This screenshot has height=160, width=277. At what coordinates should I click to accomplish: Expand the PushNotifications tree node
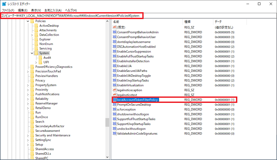pyautogui.click(x=28, y=95)
